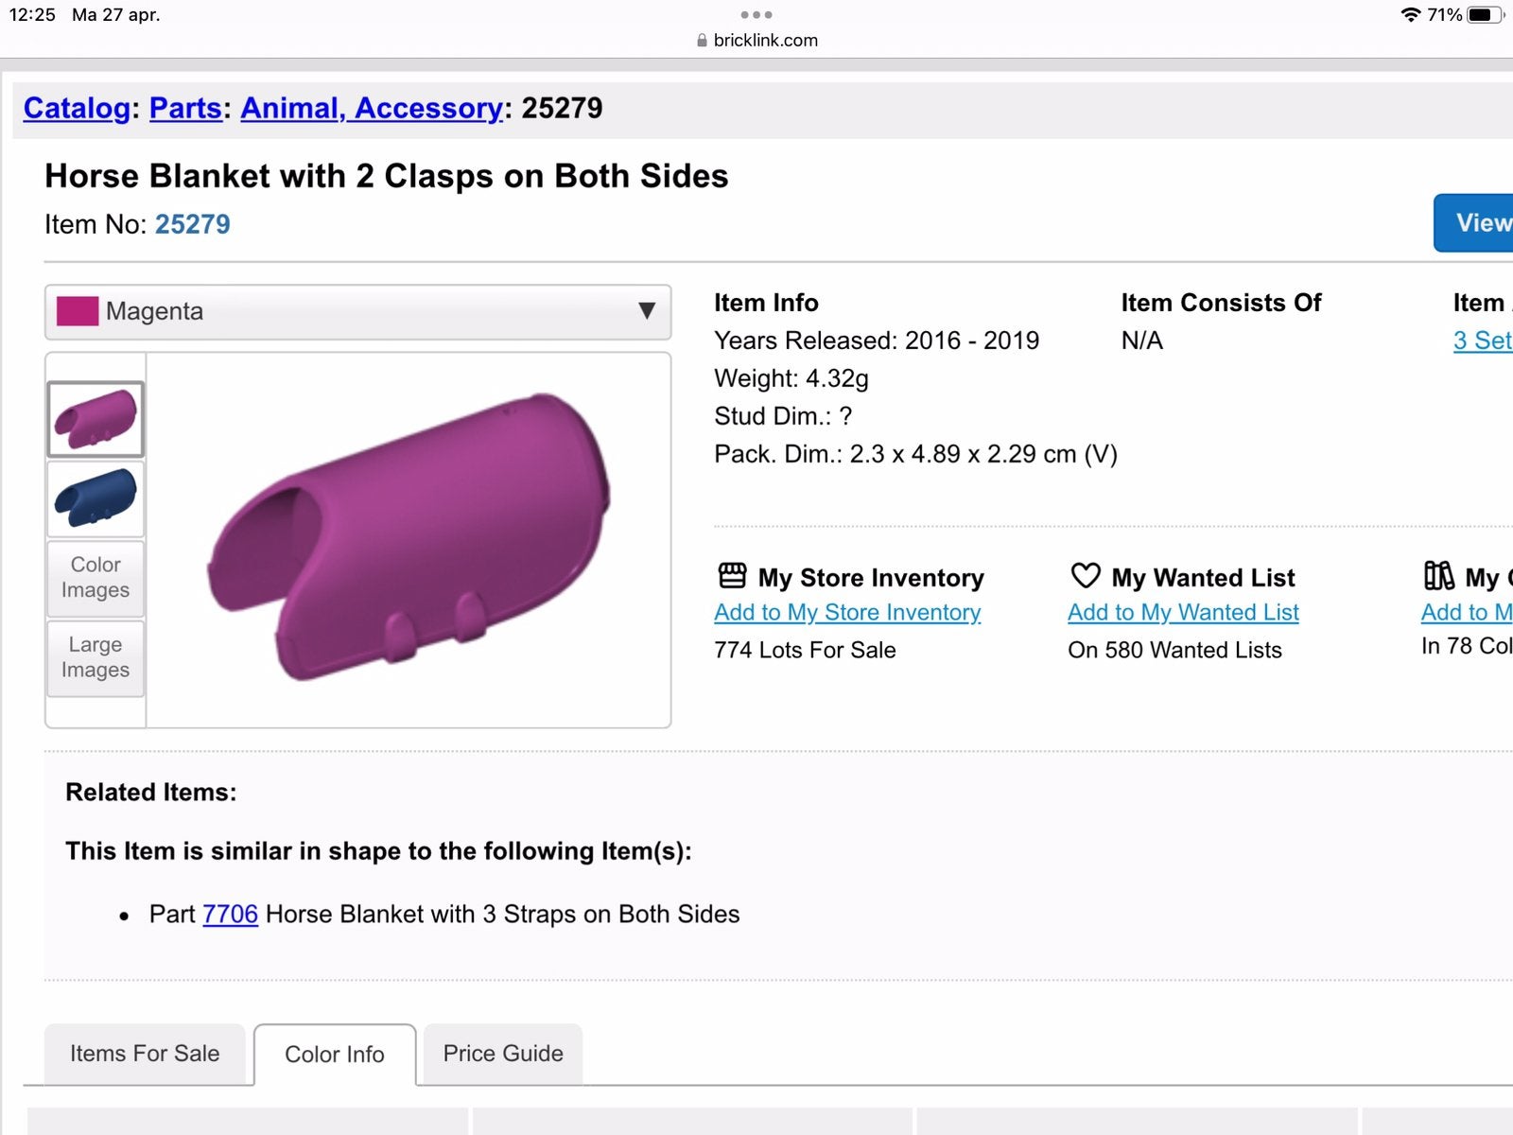Viewport: 1513px width, 1135px height.
Task: Click Add to My Wanted List
Action: point(1183,613)
